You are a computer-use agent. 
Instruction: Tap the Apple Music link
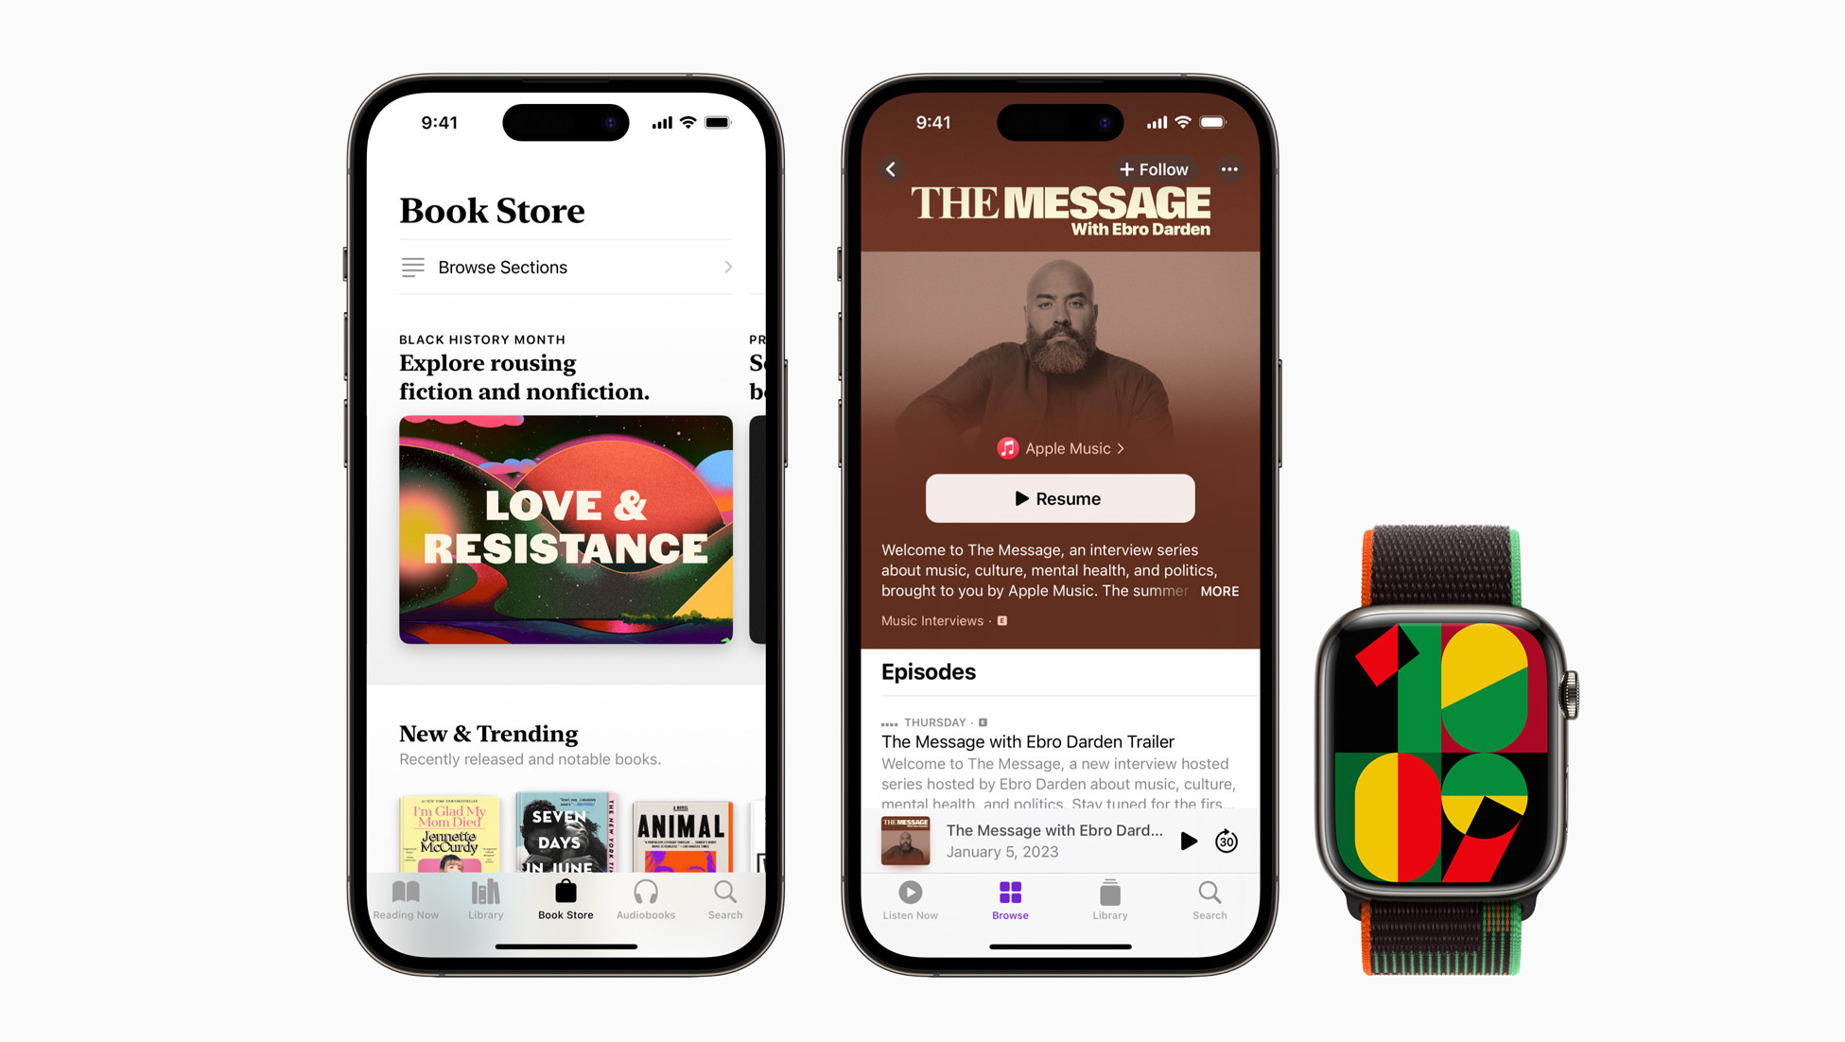(1062, 447)
